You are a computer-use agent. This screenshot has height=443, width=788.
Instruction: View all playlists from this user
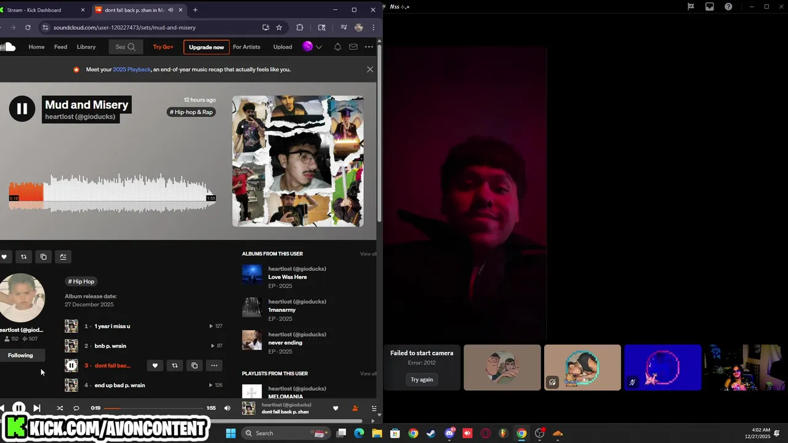click(368, 373)
